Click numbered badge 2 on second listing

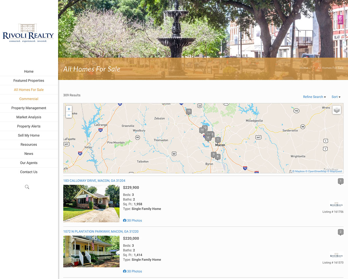click(x=340, y=232)
